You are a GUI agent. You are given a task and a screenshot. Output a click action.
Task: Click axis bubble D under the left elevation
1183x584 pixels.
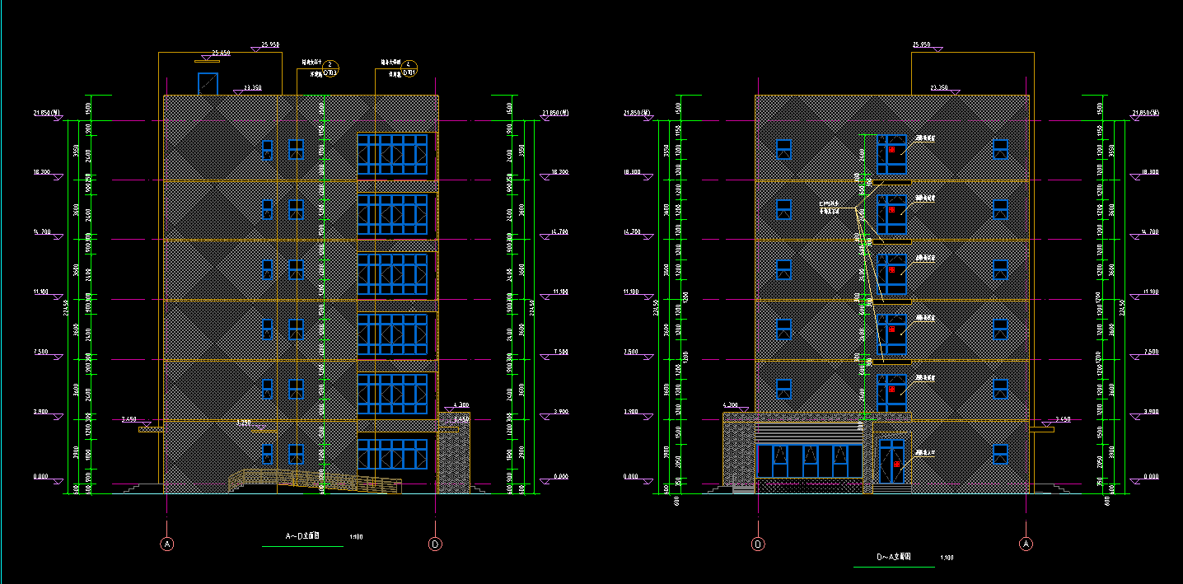435,544
